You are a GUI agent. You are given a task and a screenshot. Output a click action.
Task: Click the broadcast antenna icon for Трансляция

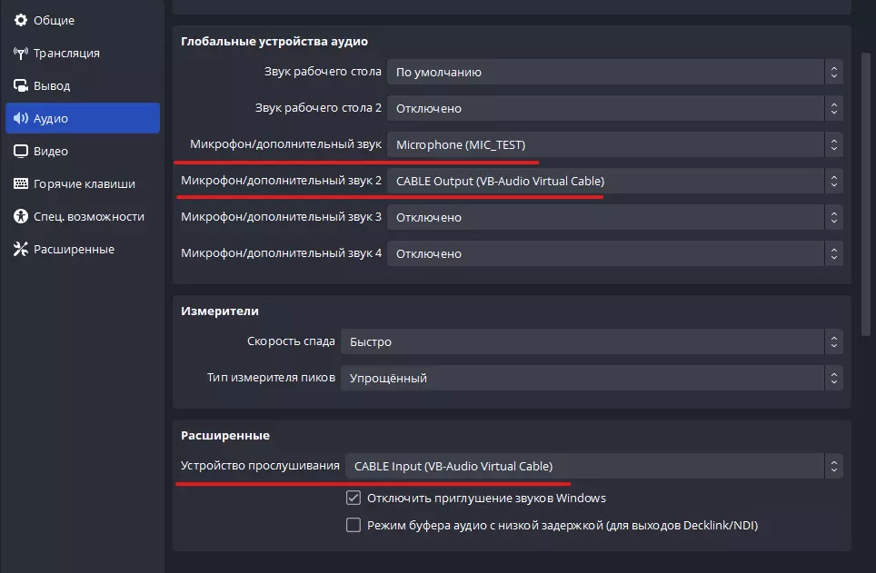(x=21, y=53)
